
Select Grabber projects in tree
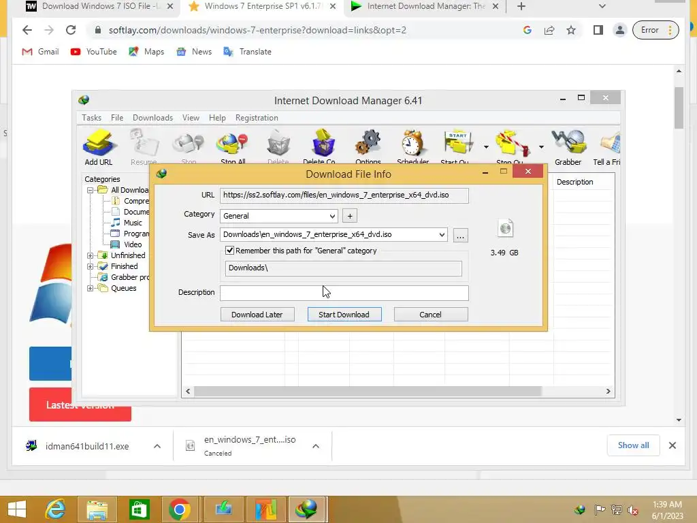[130, 278]
